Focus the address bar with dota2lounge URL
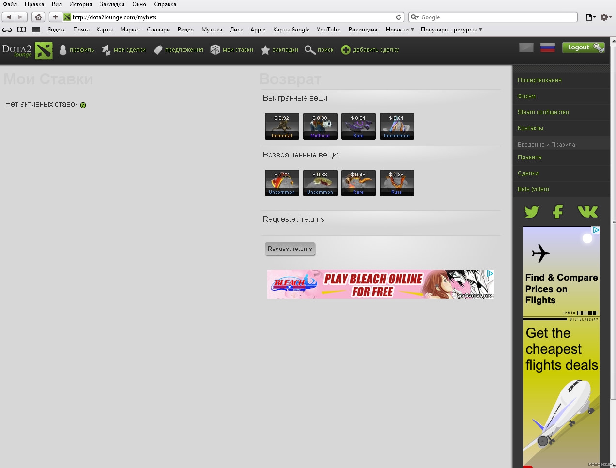 pyautogui.click(x=232, y=17)
